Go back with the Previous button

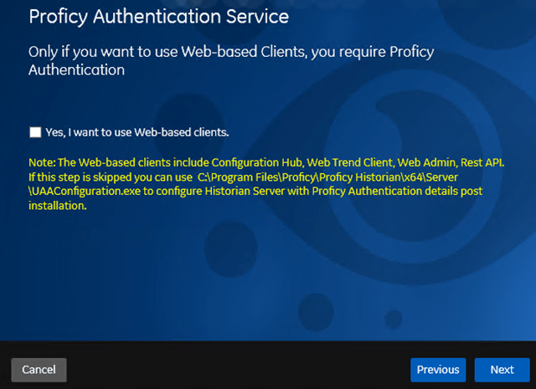tap(438, 370)
